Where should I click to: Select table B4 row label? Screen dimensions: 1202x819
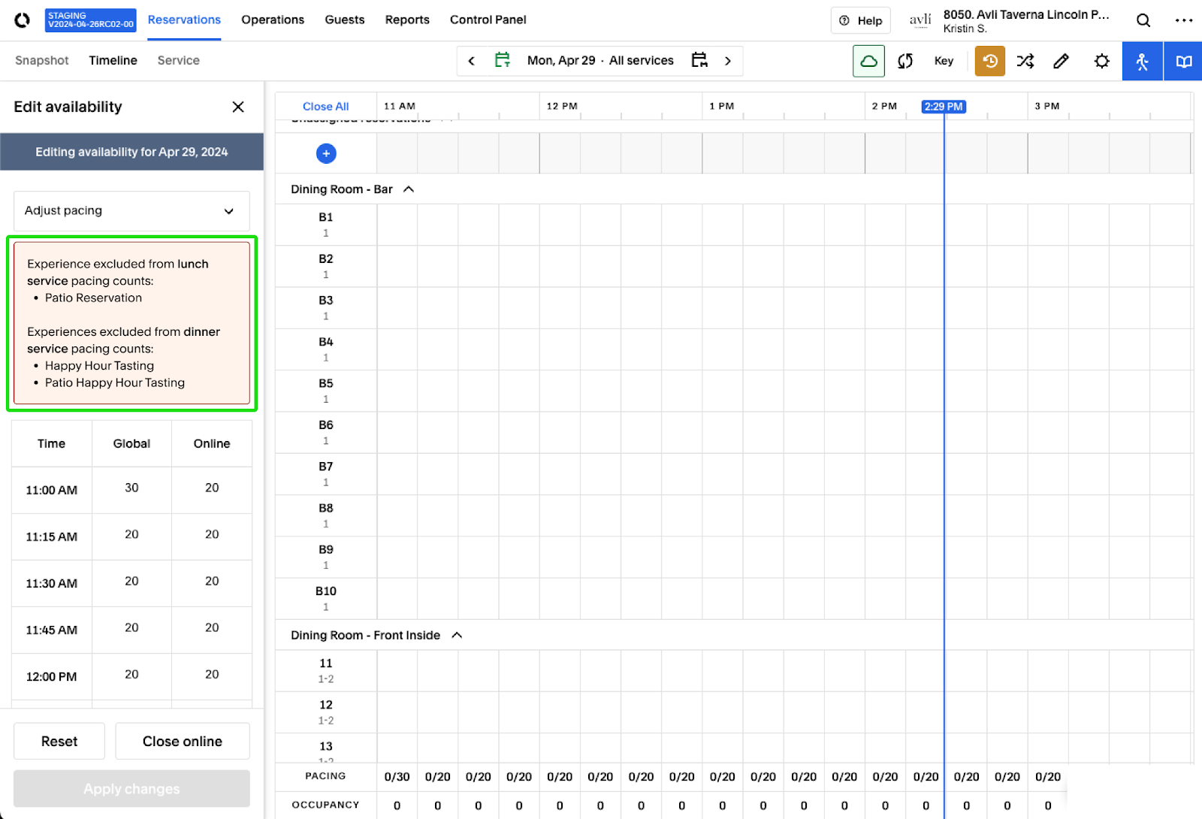pyautogui.click(x=325, y=349)
